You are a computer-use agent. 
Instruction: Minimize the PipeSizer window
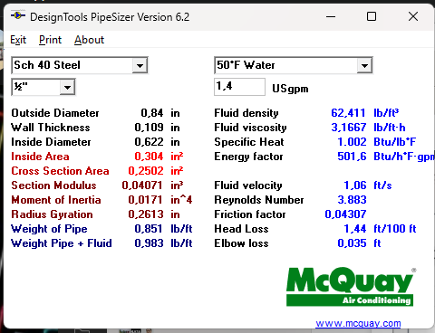click(x=331, y=16)
